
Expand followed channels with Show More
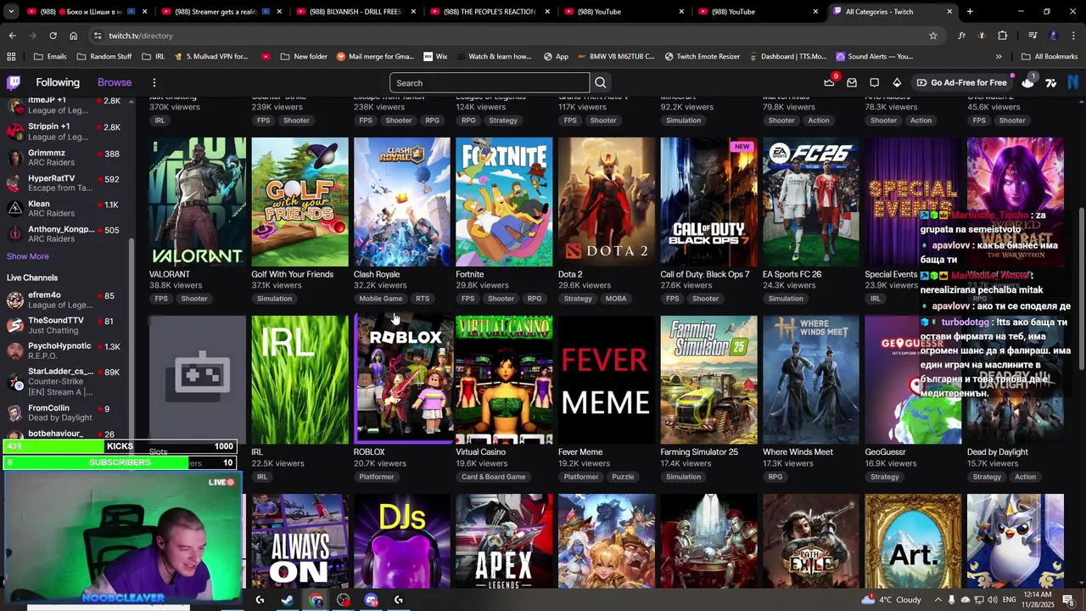[27, 256]
